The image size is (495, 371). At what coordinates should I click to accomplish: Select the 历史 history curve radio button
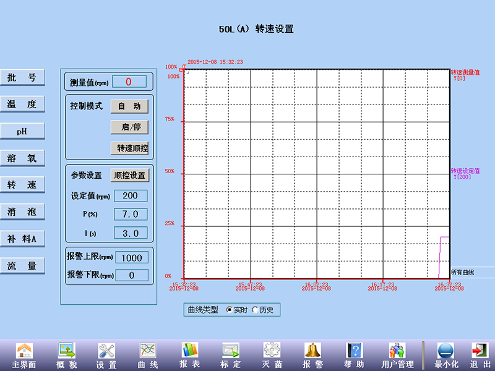(256, 310)
